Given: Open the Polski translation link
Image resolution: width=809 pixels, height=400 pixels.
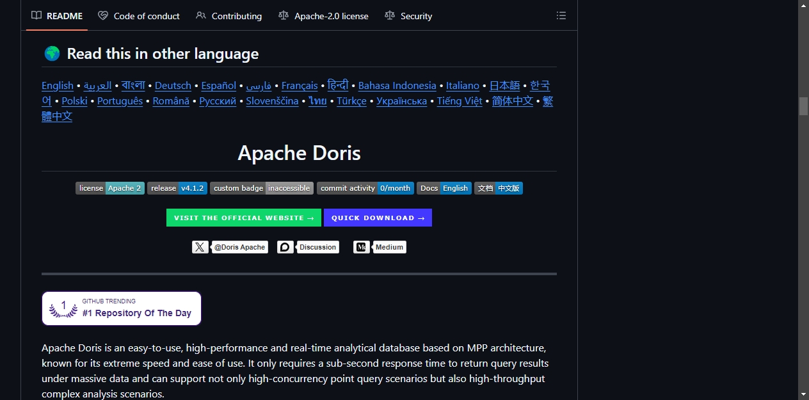Looking at the screenshot, I should pyautogui.click(x=75, y=101).
